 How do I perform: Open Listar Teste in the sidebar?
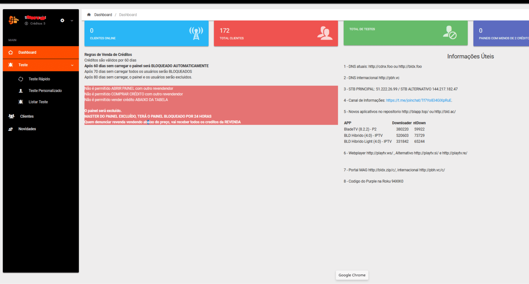[x=38, y=102]
